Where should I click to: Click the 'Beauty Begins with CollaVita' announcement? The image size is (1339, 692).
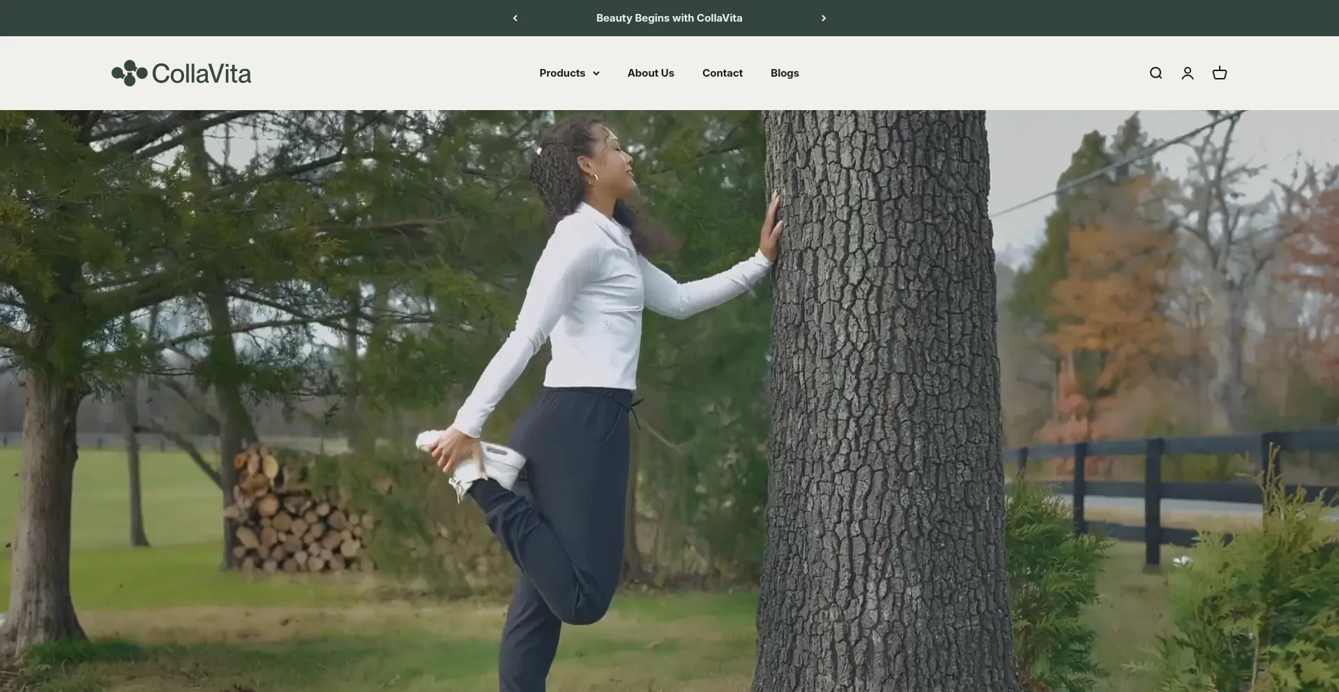669,18
